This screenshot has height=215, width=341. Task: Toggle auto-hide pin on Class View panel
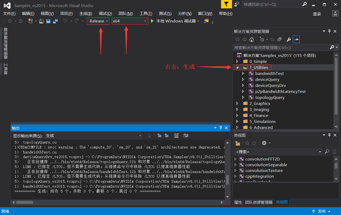point(329,135)
